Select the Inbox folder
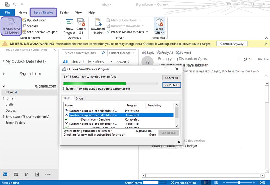 29,92
